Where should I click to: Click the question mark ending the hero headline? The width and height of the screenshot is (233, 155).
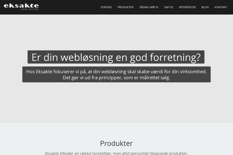(x=198, y=57)
